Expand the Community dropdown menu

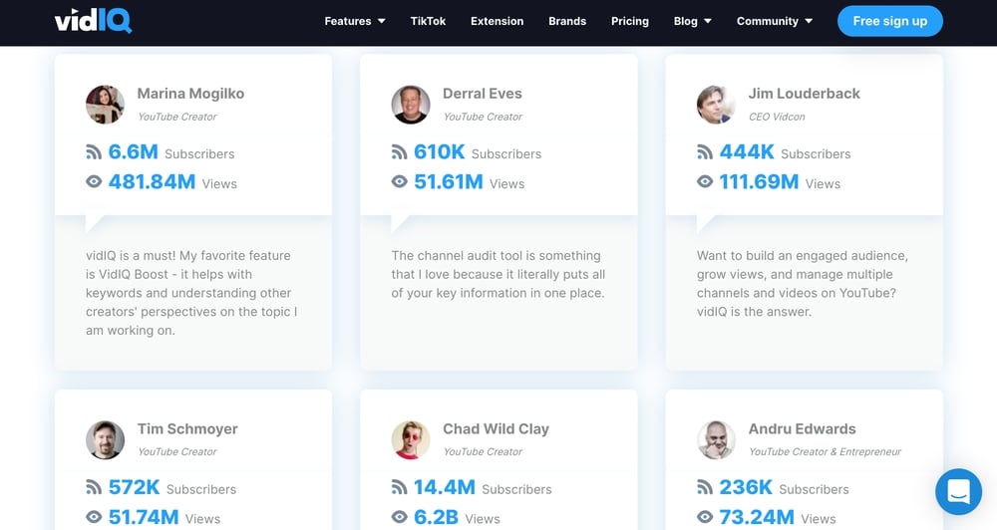[775, 21]
